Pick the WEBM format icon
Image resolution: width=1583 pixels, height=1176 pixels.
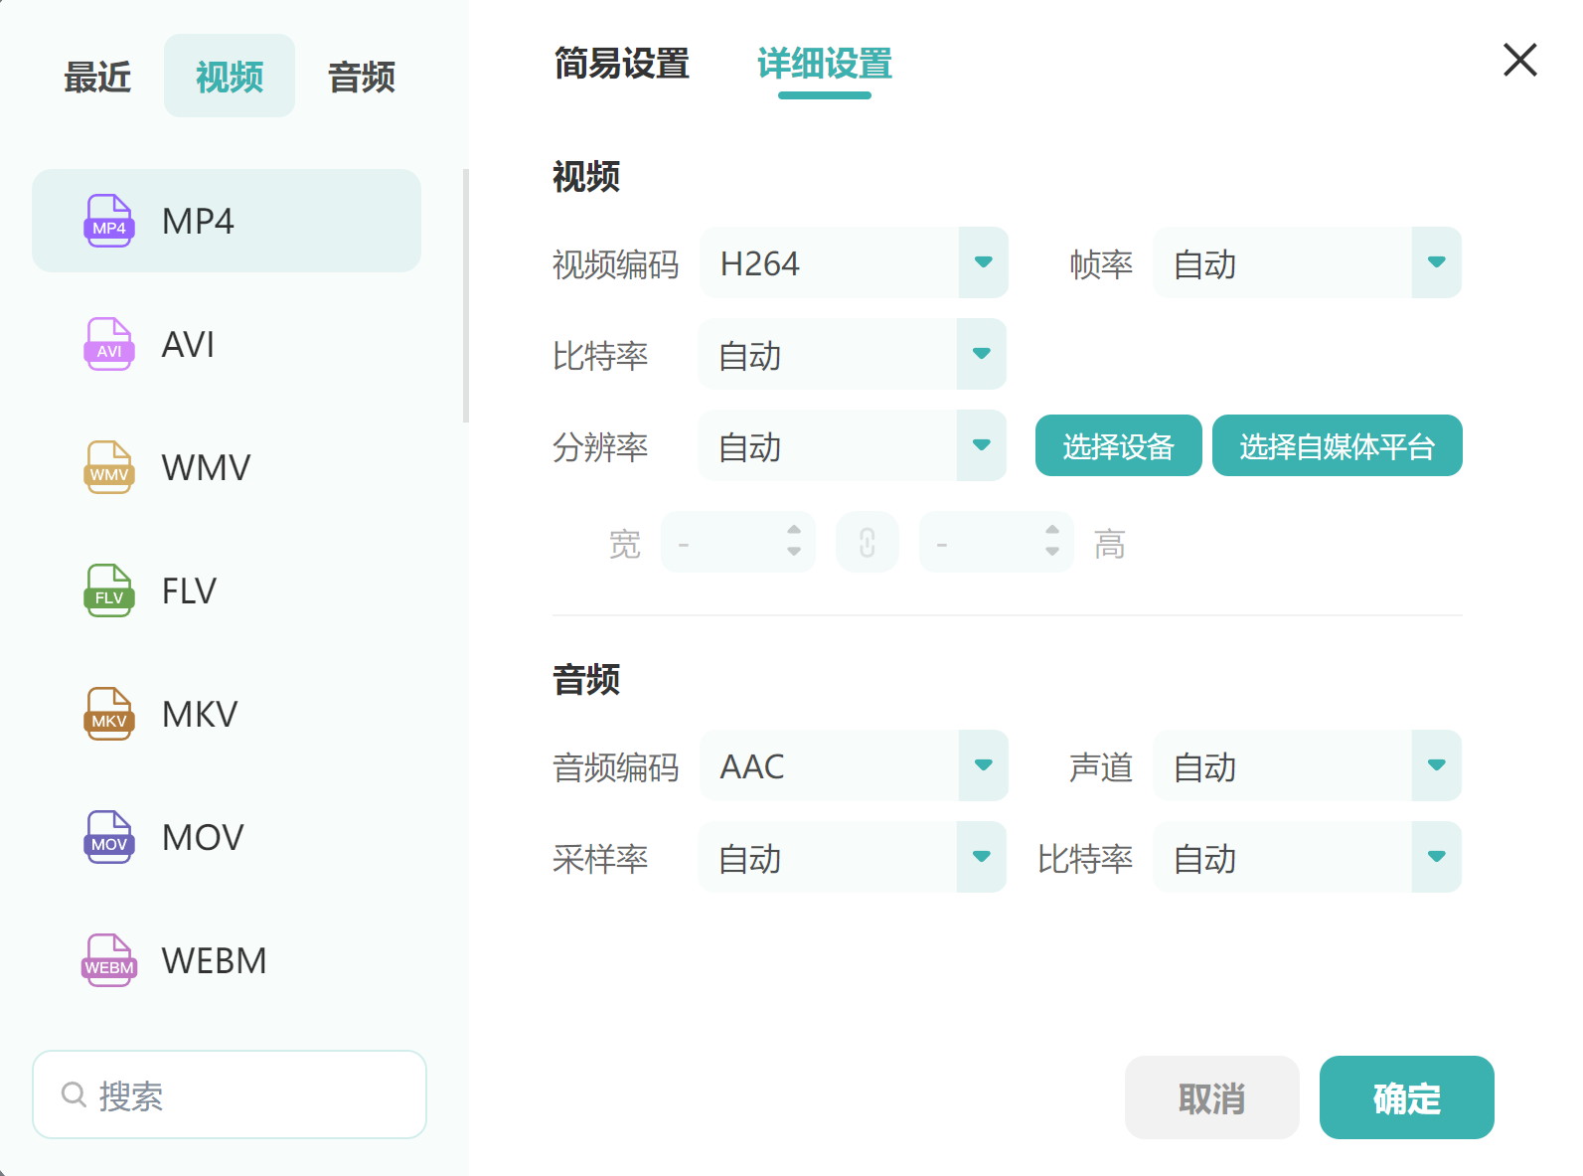click(x=108, y=960)
